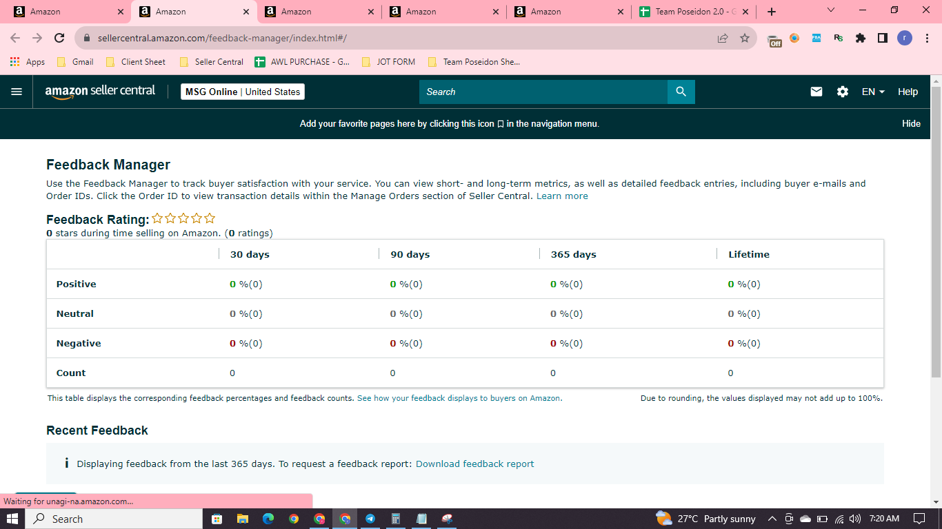Open the settings gear in Seller Central
The image size is (942, 529).
[x=843, y=92]
